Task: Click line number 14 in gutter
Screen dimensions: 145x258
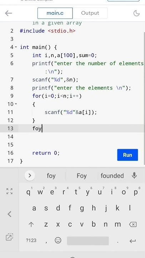Action: click(x=10, y=137)
